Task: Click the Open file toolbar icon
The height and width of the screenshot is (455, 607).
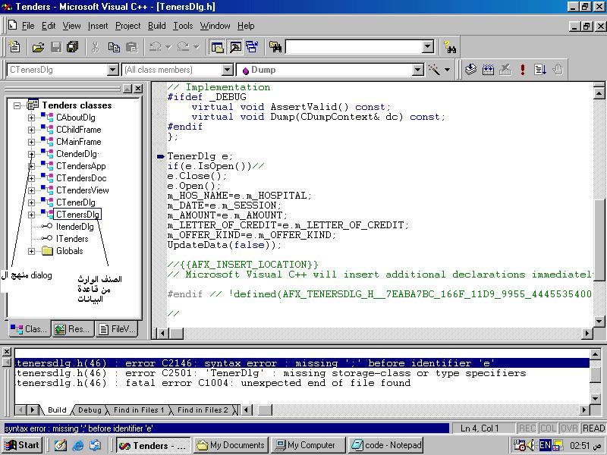Action: tap(39, 47)
